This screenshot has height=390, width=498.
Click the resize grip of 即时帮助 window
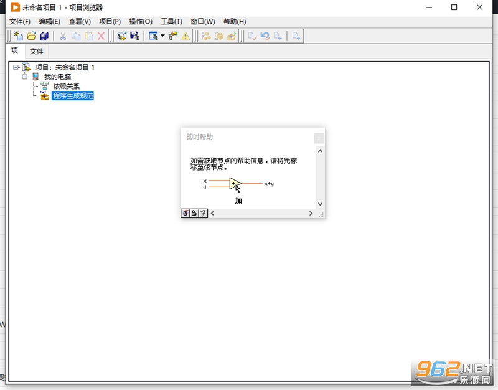[321, 214]
